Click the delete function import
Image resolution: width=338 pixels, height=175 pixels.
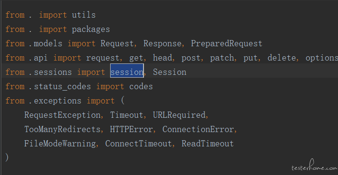coord(282,58)
